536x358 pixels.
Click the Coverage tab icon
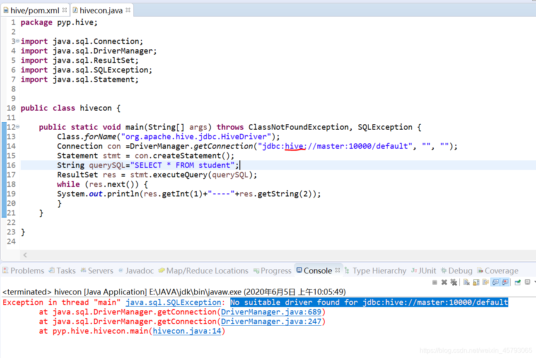pyautogui.click(x=480, y=271)
